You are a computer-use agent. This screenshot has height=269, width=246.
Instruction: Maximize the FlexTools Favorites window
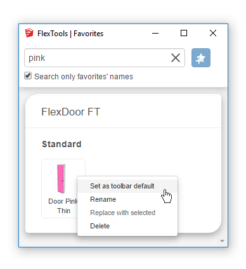coord(184,33)
